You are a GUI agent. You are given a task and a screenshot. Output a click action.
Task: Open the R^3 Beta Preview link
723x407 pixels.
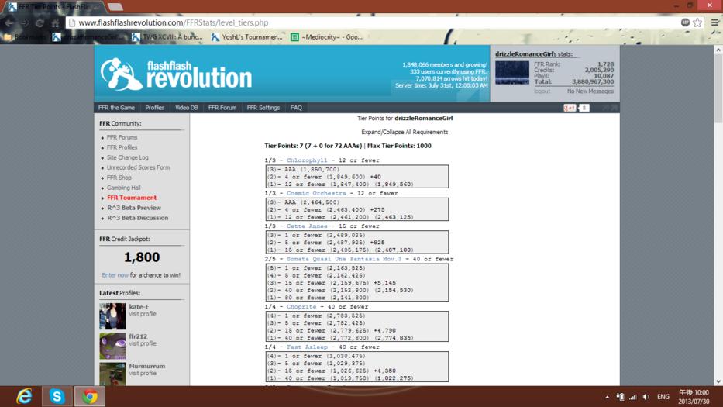[x=134, y=208]
